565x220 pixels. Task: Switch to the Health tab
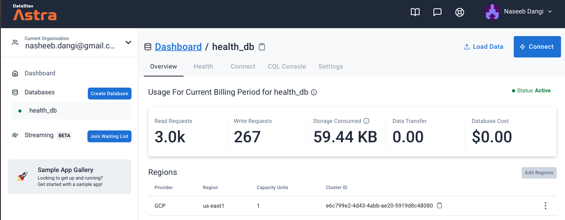point(203,67)
